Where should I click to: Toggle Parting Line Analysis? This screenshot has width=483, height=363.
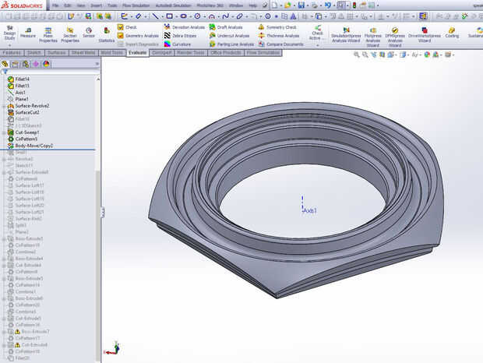[x=231, y=44]
